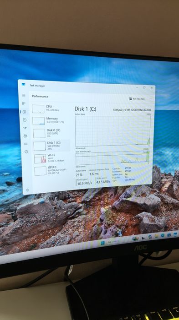This screenshot has height=320, width=179.
Task: Click the CPU mini graph thumbnail
Action: [x=38, y=109]
